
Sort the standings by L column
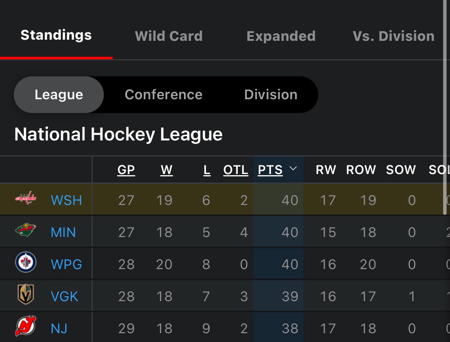(x=207, y=170)
